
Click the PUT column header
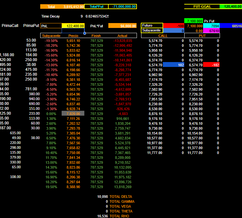202,35
